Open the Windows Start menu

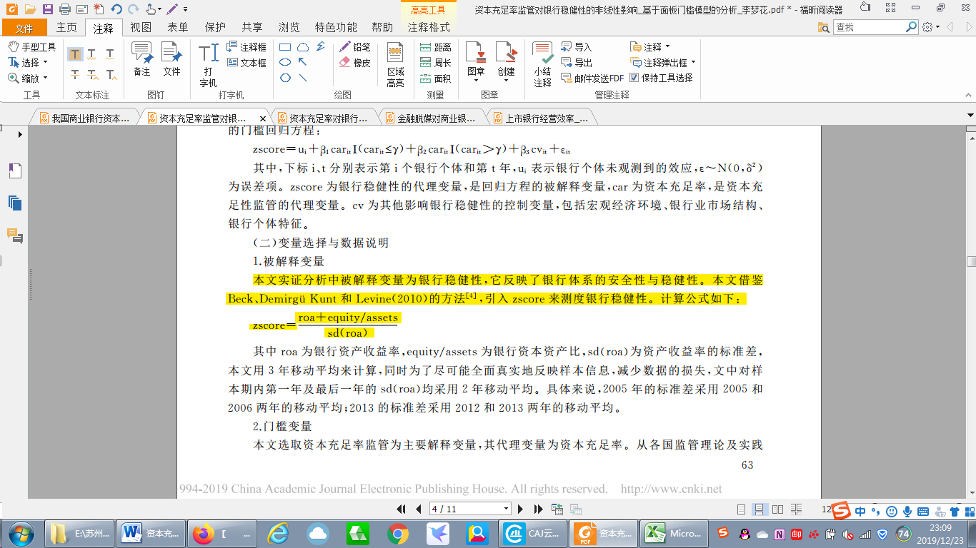pyautogui.click(x=21, y=533)
